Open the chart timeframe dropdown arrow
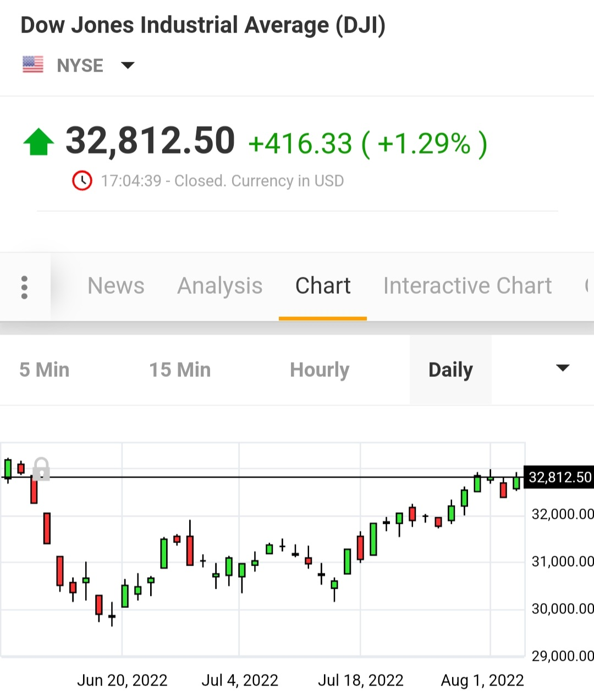 tap(563, 369)
